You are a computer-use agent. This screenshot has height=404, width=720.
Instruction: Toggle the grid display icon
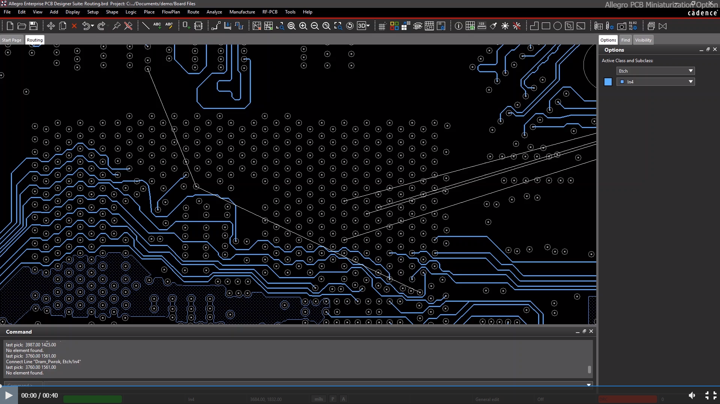point(382,26)
